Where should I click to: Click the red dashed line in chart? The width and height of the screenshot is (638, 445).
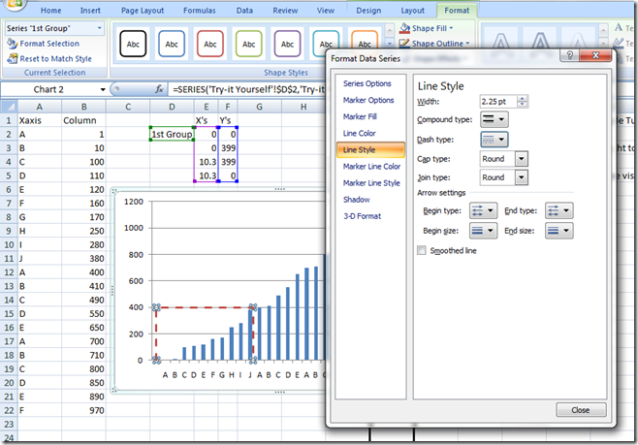point(204,307)
